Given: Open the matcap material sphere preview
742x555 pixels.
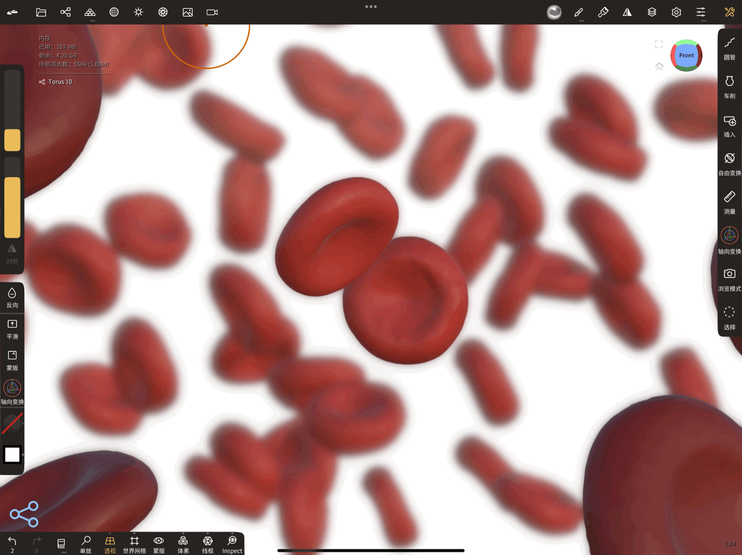Looking at the screenshot, I should [554, 12].
